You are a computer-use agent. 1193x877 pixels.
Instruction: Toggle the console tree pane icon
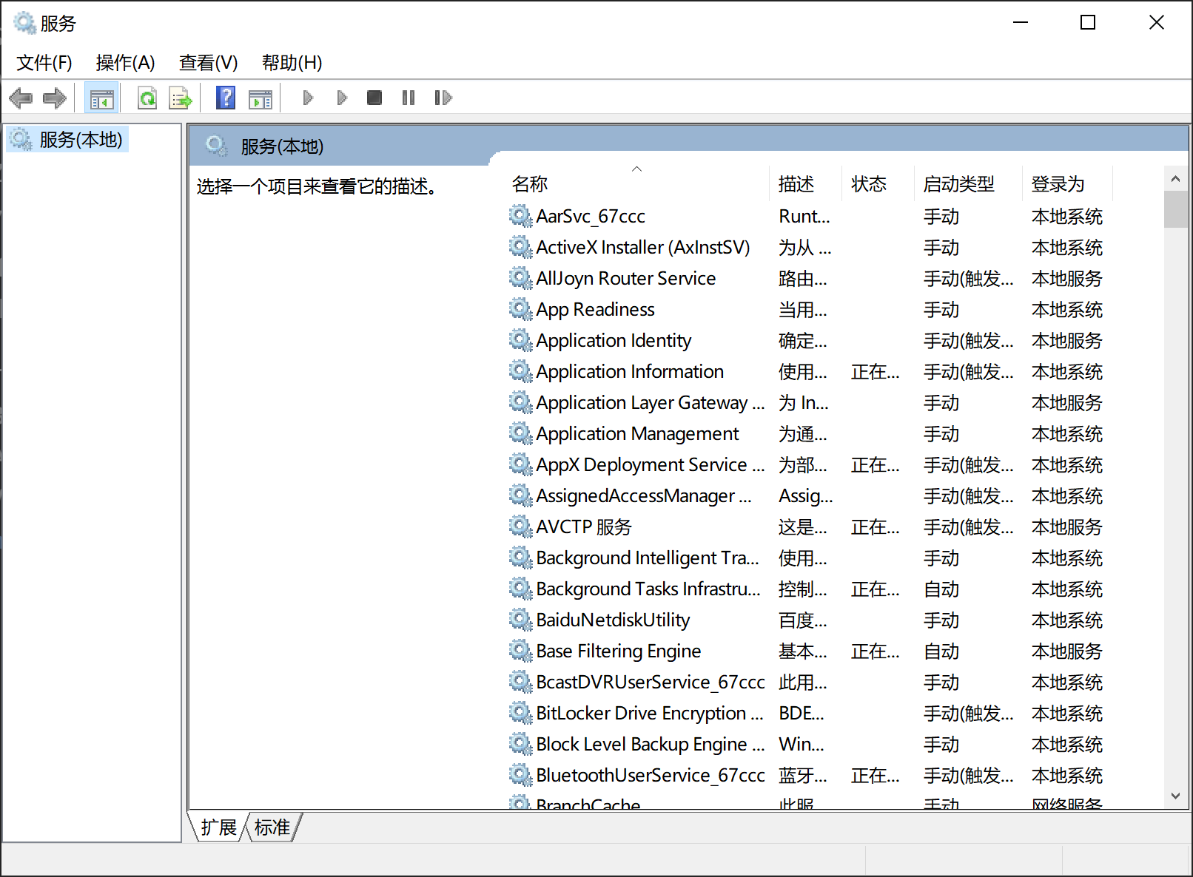point(101,97)
